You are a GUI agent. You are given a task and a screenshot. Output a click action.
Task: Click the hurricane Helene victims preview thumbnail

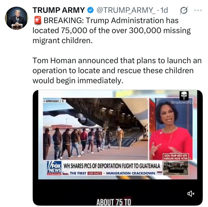(176, 168)
